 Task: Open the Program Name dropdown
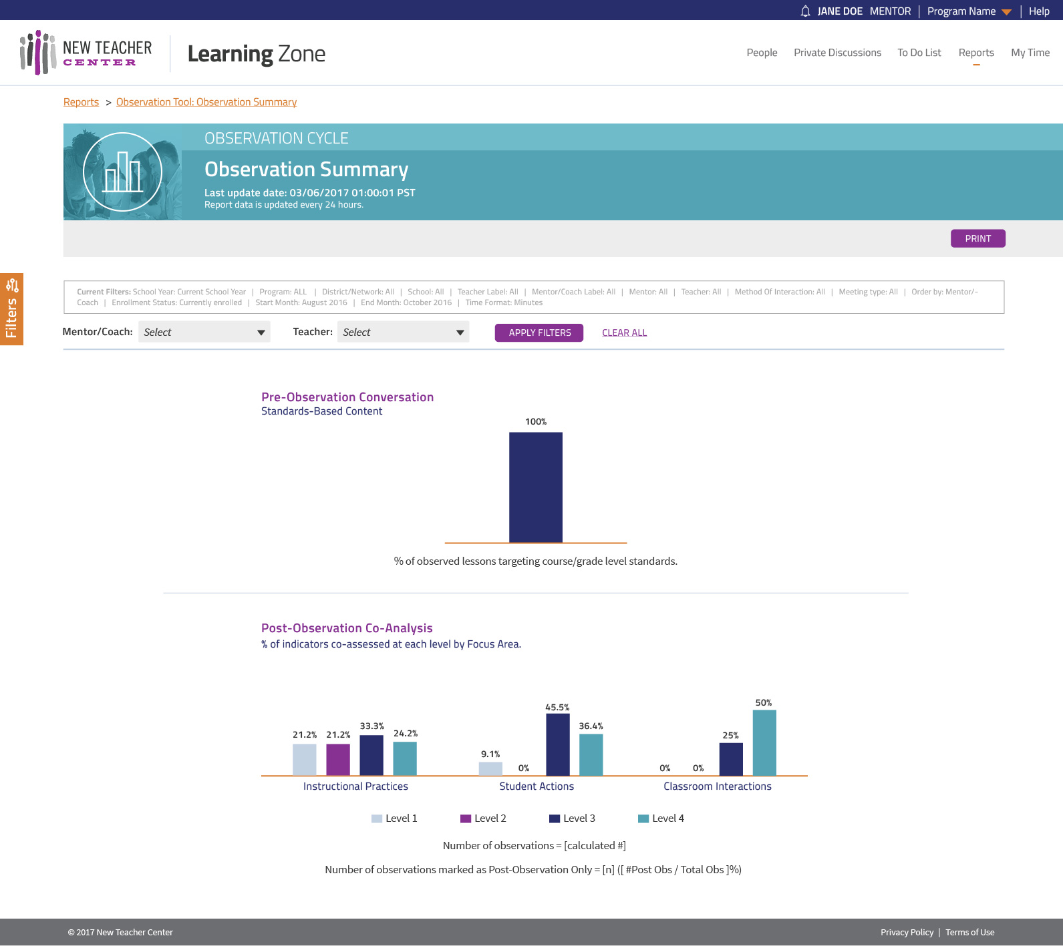969,11
